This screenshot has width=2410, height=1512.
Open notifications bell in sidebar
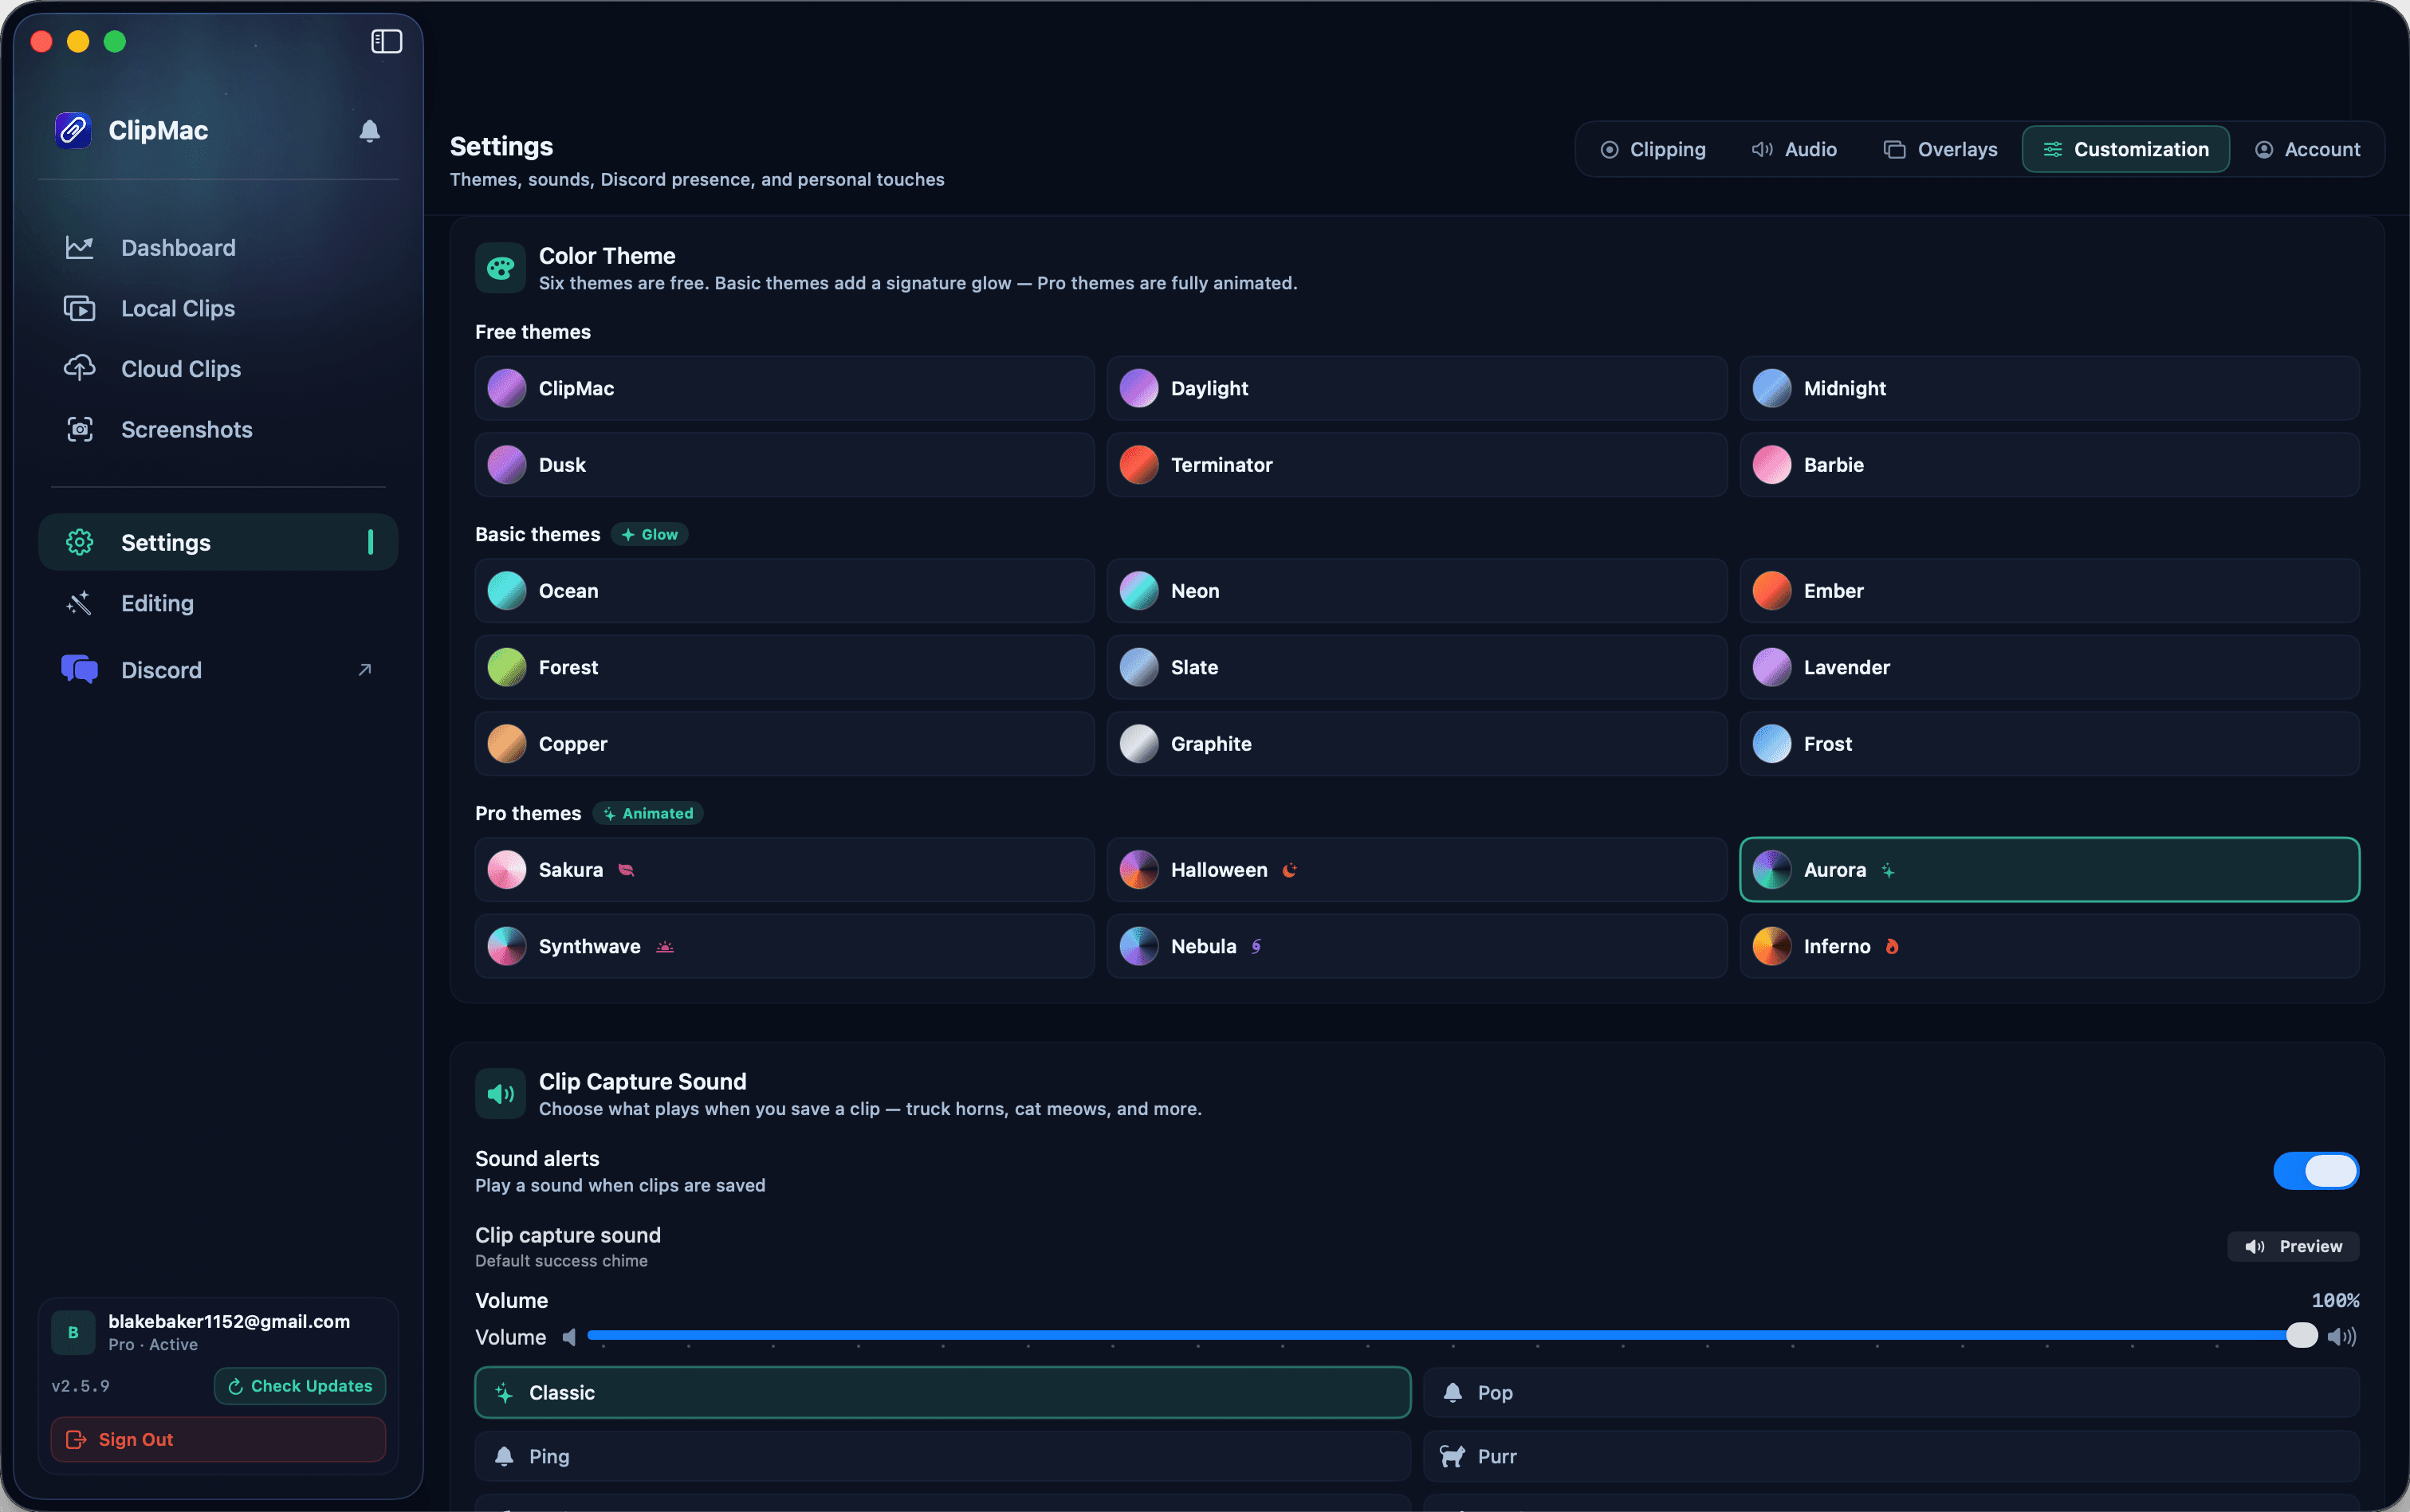coord(369,131)
